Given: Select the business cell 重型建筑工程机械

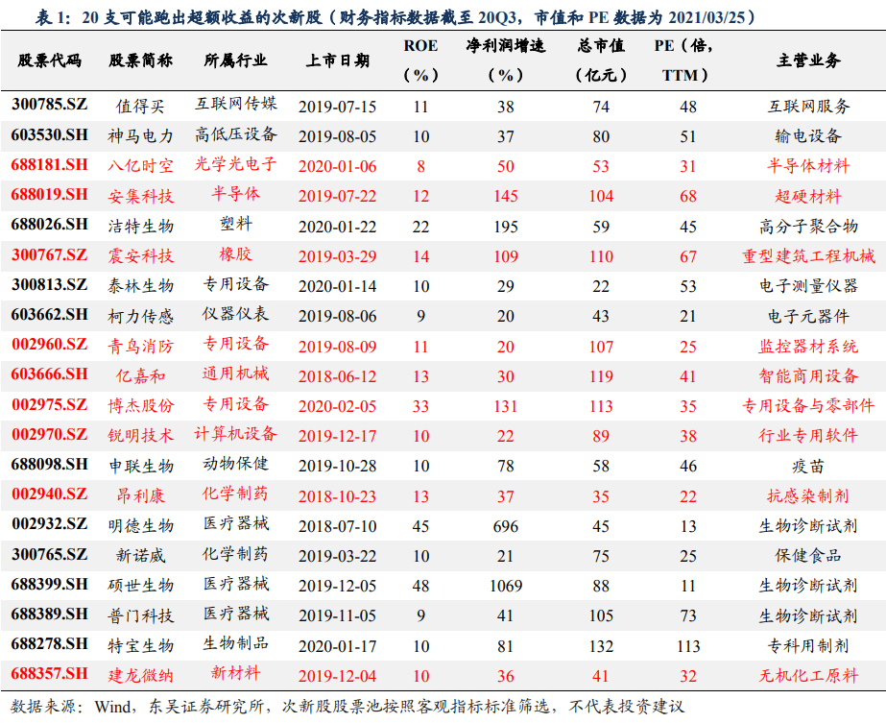Looking at the screenshot, I should (808, 256).
